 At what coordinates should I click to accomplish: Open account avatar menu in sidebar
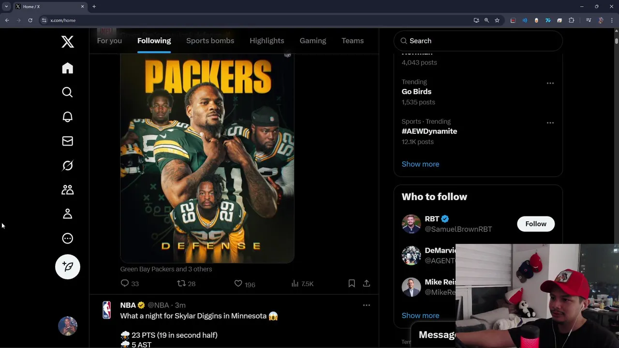(68, 326)
